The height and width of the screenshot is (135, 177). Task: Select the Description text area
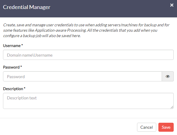[88, 101]
